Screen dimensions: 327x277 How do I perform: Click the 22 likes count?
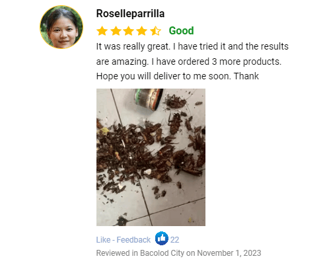[174, 240]
